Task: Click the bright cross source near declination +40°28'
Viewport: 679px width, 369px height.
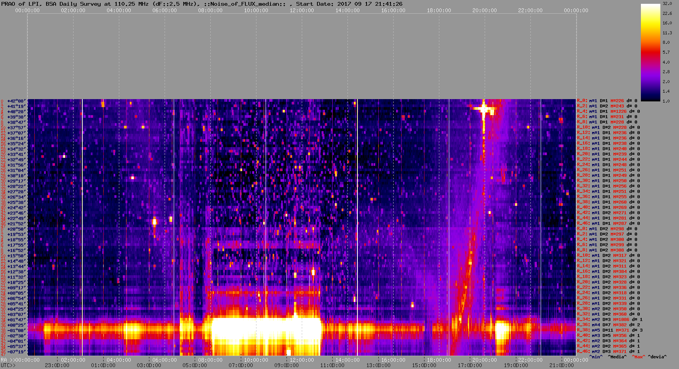Action: pyautogui.click(x=484, y=109)
